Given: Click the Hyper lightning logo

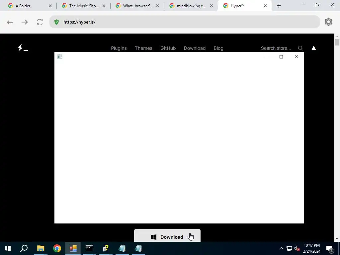Looking at the screenshot, I should [x=23, y=48].
